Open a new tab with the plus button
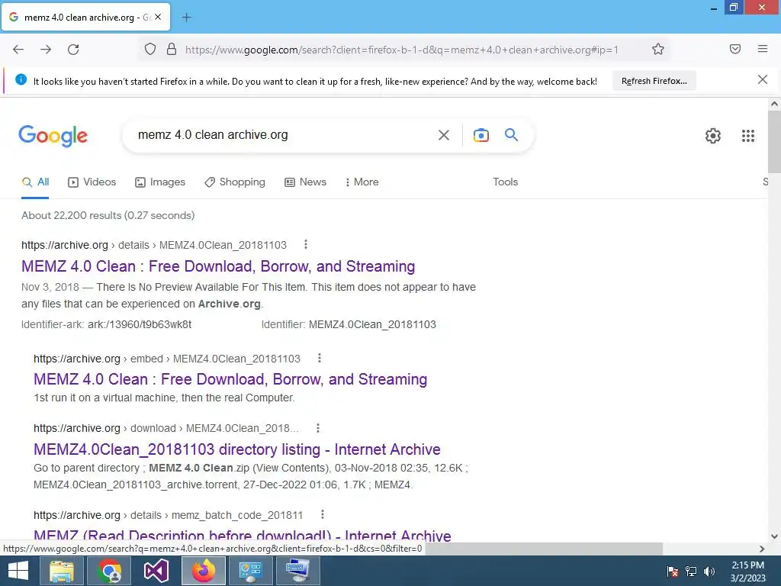 pyautogui.click(x=186, y=18)
